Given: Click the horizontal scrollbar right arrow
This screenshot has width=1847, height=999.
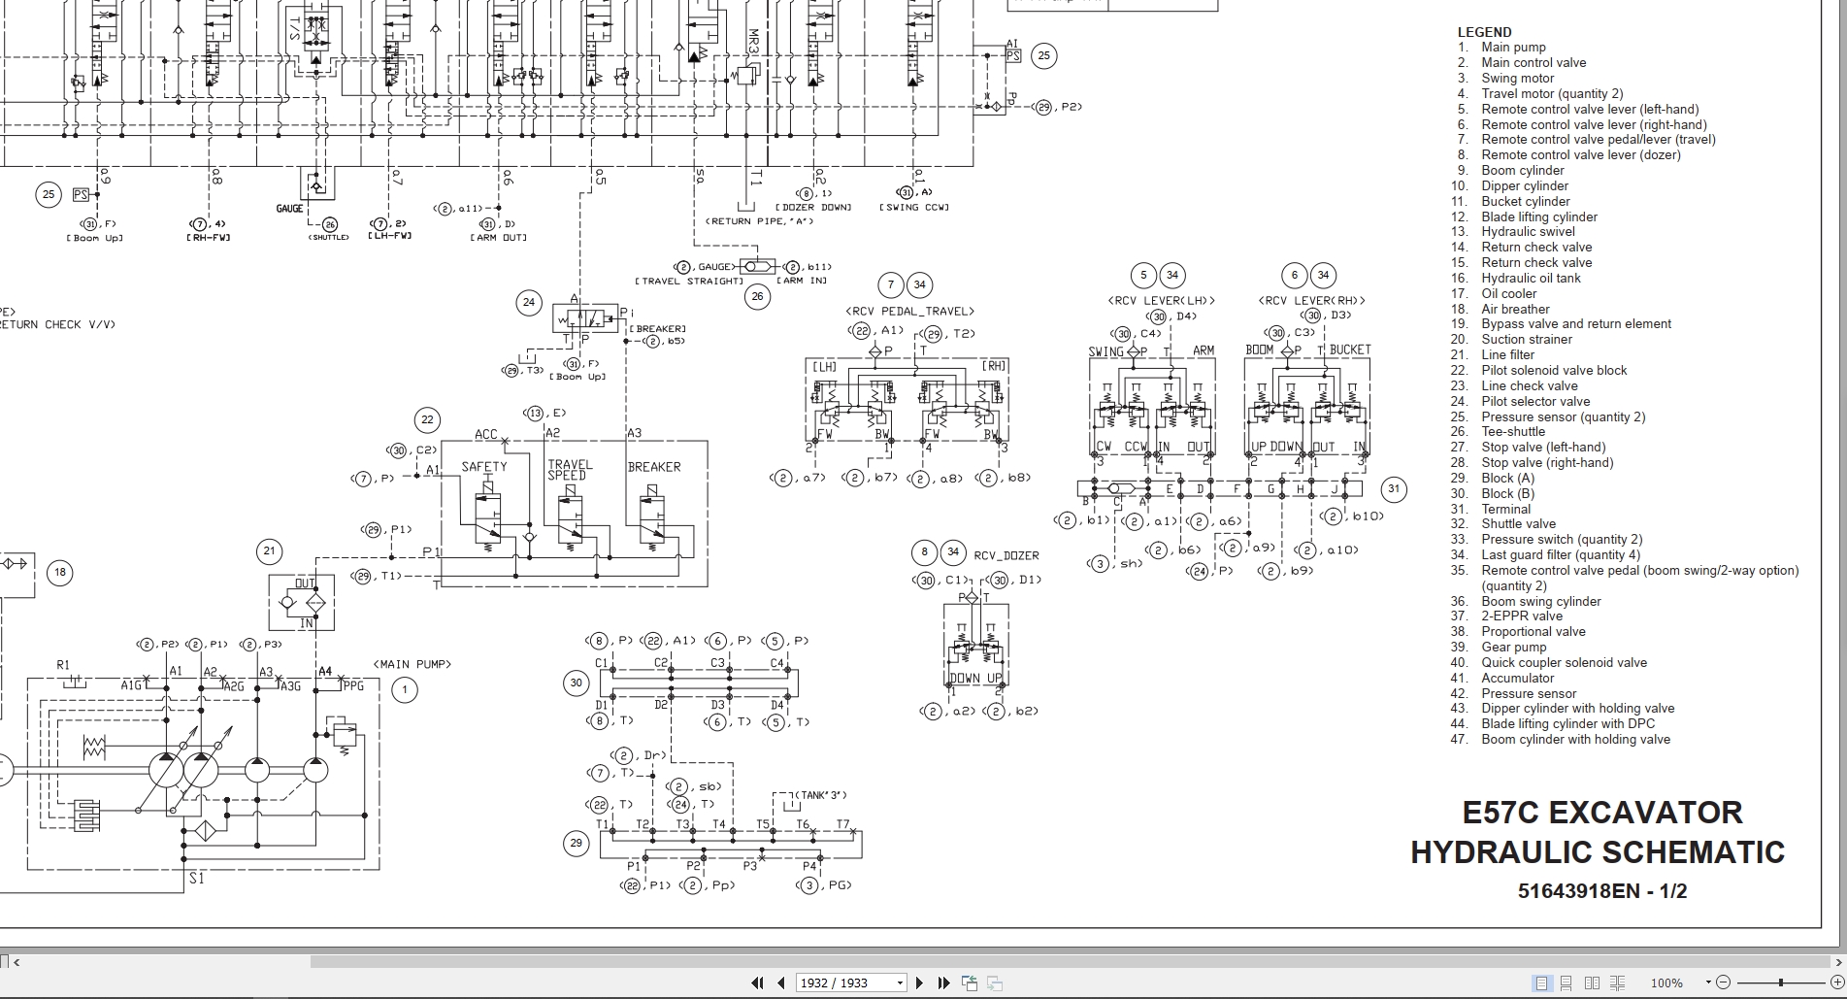Looking at the screenshot, I should [1839, 962].
